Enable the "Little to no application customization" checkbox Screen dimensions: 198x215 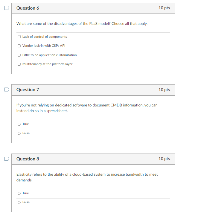pyautogui.click(x=19, y=55)
